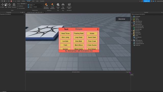Screen dimensions: 163x92
Task: Click the New file icon in title bar
Action: point(2,1)
